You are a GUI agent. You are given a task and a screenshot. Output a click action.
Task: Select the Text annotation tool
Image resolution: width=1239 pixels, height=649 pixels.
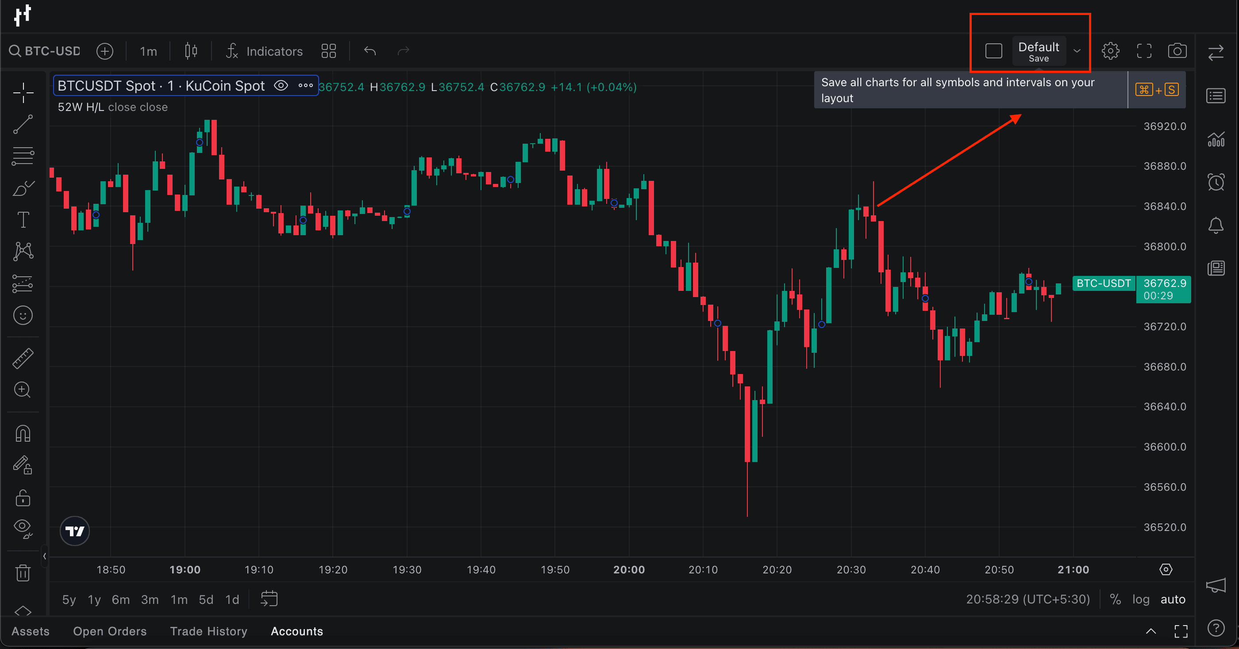(23, 220)
